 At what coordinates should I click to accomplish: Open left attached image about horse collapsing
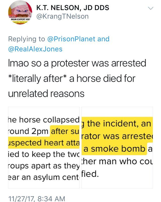point(44,148)
